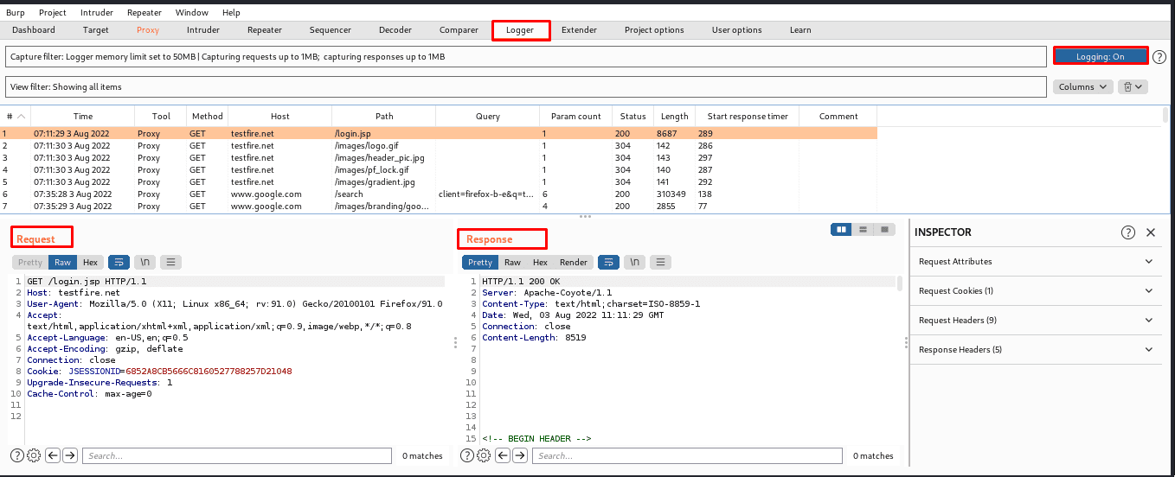
Task: Click the Capture filter settings bar
Action: tap(525, 56)
